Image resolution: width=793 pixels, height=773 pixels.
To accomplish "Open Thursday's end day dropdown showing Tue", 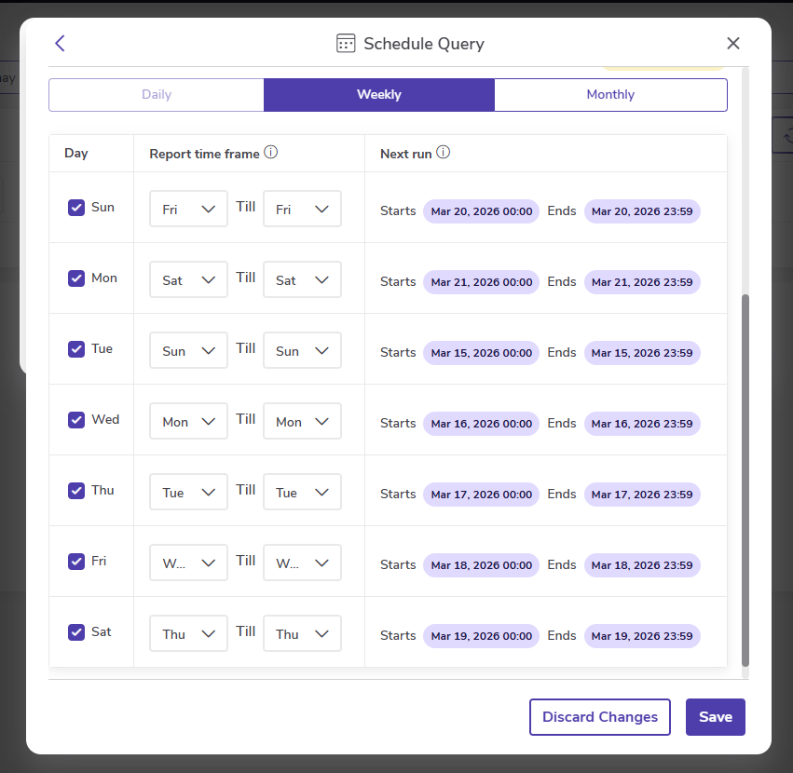I will pyautogui.click(x=302, y=493).
